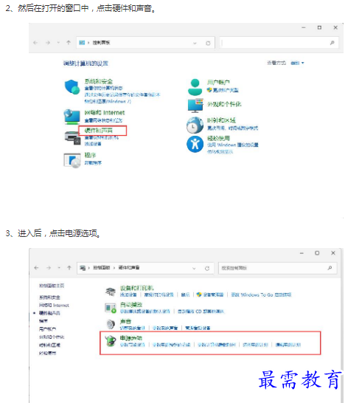This screenshot has height=403, width=348.
Task: Open the 设备和打印机 heading link
Action: point(137,288)
